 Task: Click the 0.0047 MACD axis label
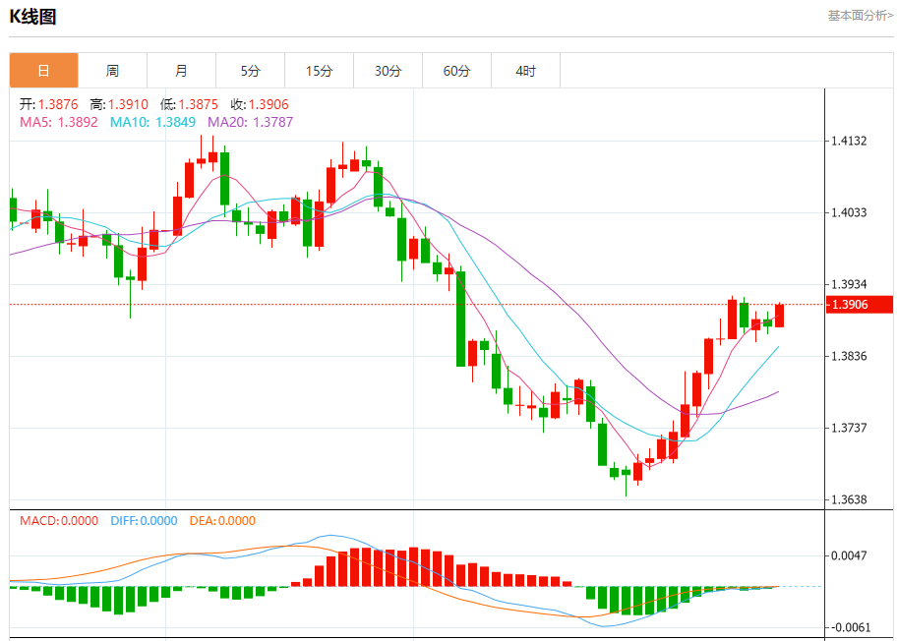[x=849, y=555]
